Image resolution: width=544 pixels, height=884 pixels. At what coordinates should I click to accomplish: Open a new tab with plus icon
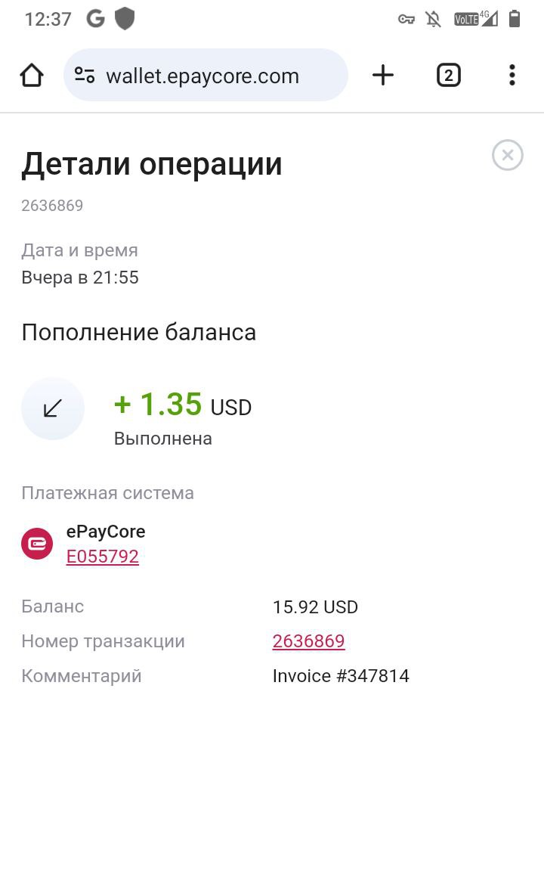click(x=383, y=75)
